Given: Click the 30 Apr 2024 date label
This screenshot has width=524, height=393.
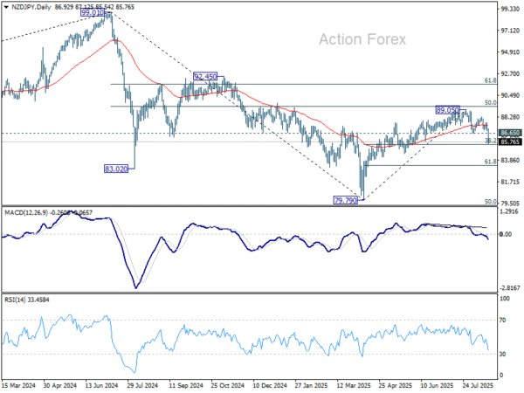Looking at the screenshot, I should click(x=60, y=385).
